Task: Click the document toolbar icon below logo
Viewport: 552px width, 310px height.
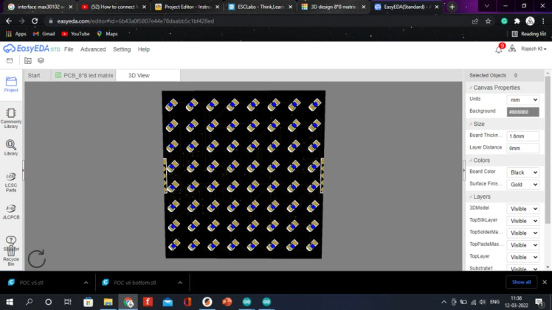Action: point(10,60)
